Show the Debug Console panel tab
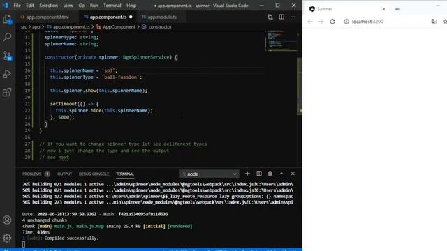447x251 pixels. point(94,174)
